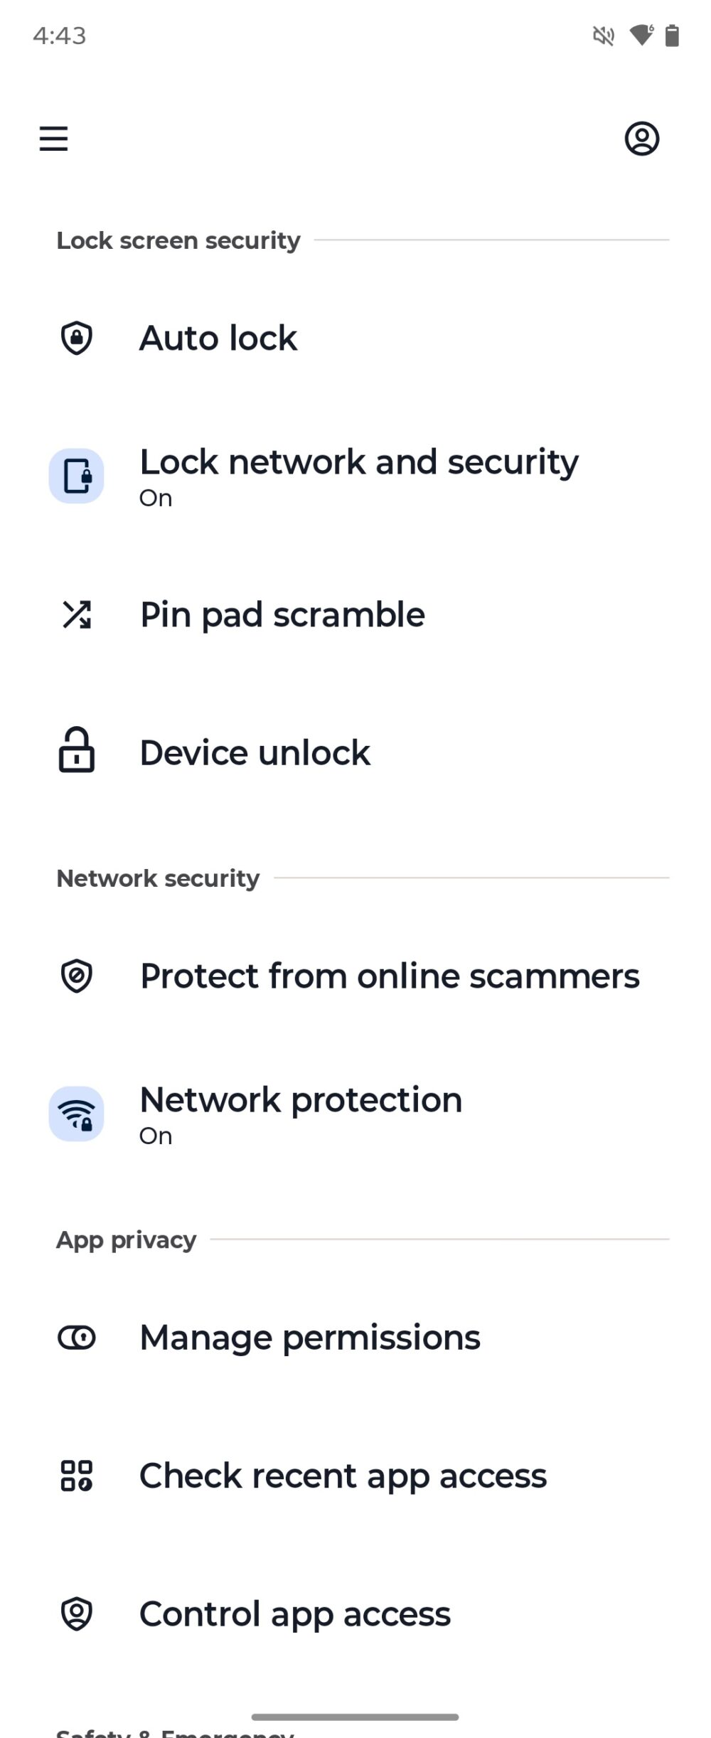The height and width of the screenshot is (1738, 711).
Task: Click the Auto lock shield icon
Action: click(x=77, y=338)
